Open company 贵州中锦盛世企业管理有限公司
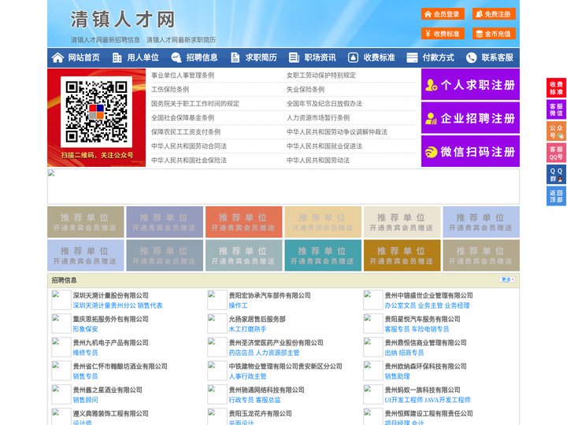 (x=428, y=295)
